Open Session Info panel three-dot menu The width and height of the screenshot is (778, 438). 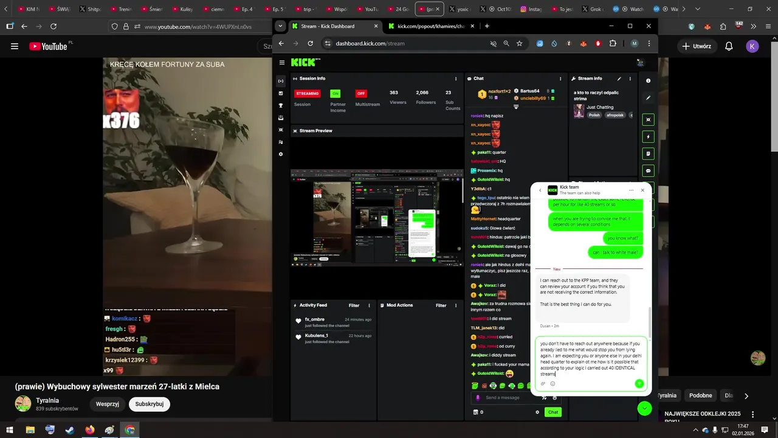[456, 78]
